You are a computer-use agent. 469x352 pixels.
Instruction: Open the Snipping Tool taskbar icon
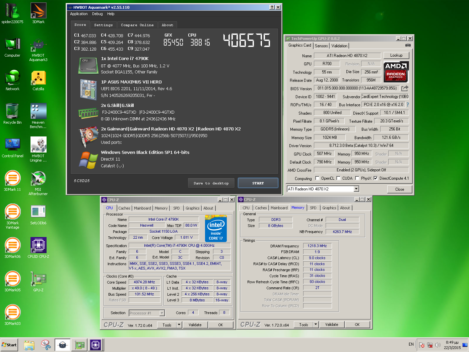click(x=46, y=345)
